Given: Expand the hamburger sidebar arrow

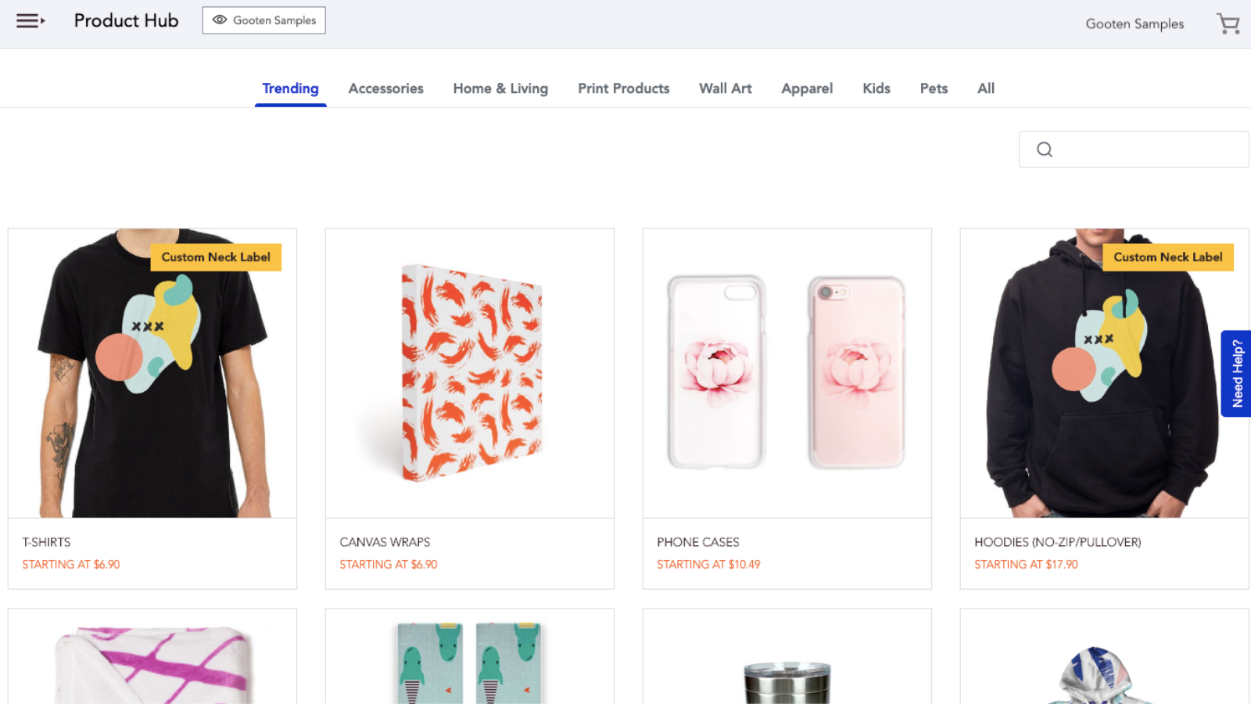Looking at the screenshot, I should [x=43, y=21].
